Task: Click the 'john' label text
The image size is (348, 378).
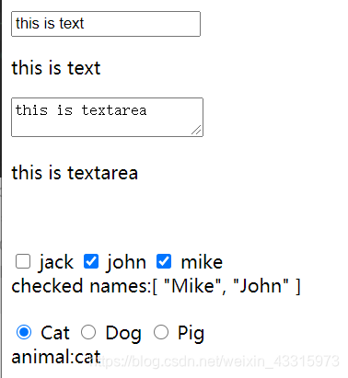Action: [126, 263]
